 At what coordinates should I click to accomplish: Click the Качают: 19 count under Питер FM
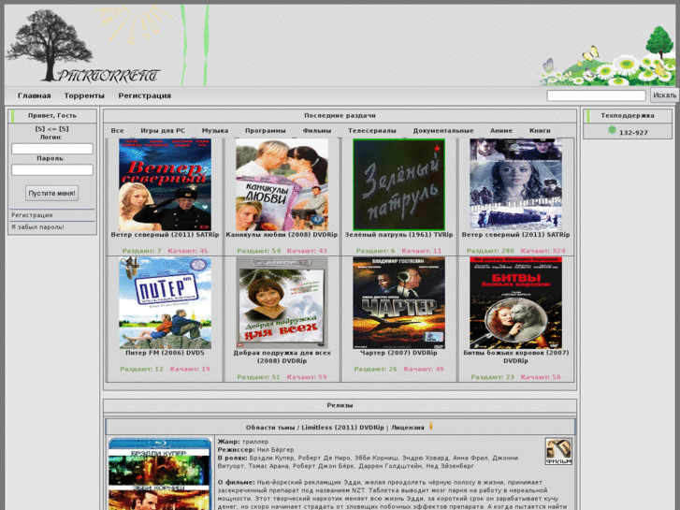point(190,369)
